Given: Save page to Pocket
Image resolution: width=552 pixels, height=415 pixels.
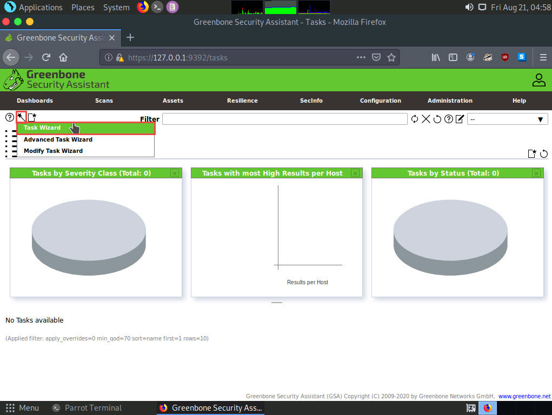Looking at the screenshot, I should click(x=376, y=57).
